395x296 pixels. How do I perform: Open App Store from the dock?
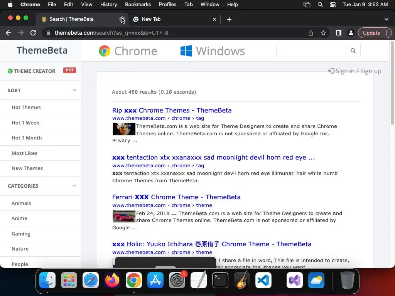(x=155, y=280)
